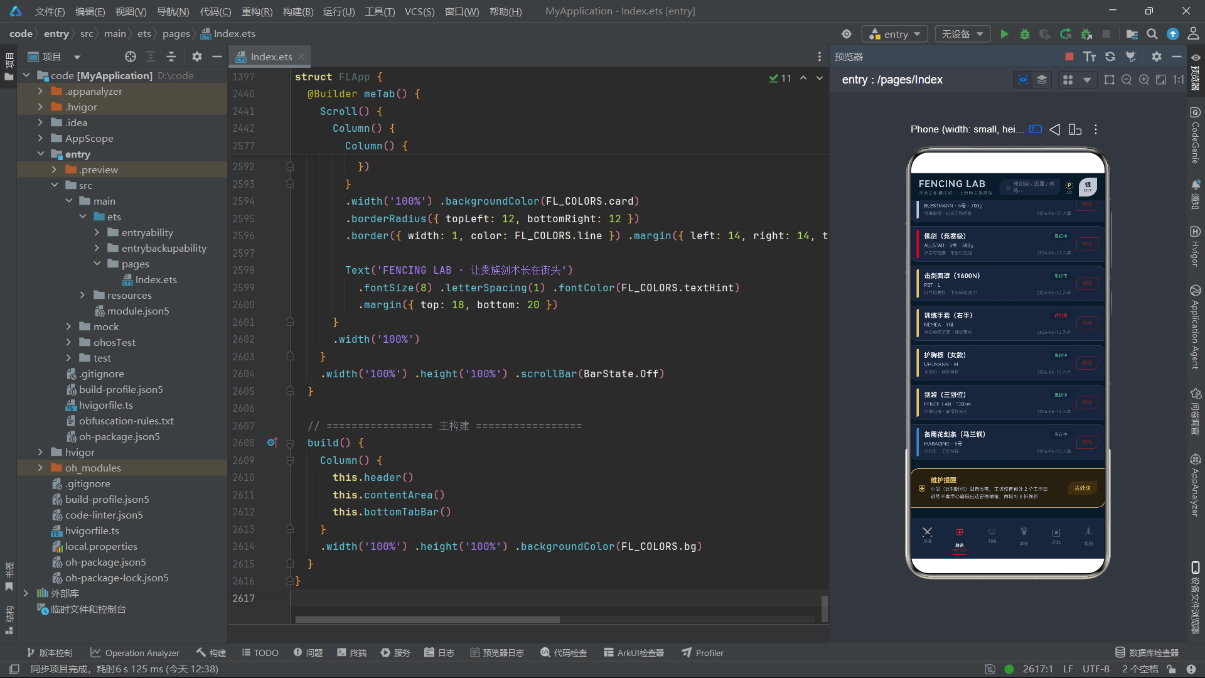Open module.json5 in project tree
This screenshot has width=1205, height=678.
pos(138,311)
